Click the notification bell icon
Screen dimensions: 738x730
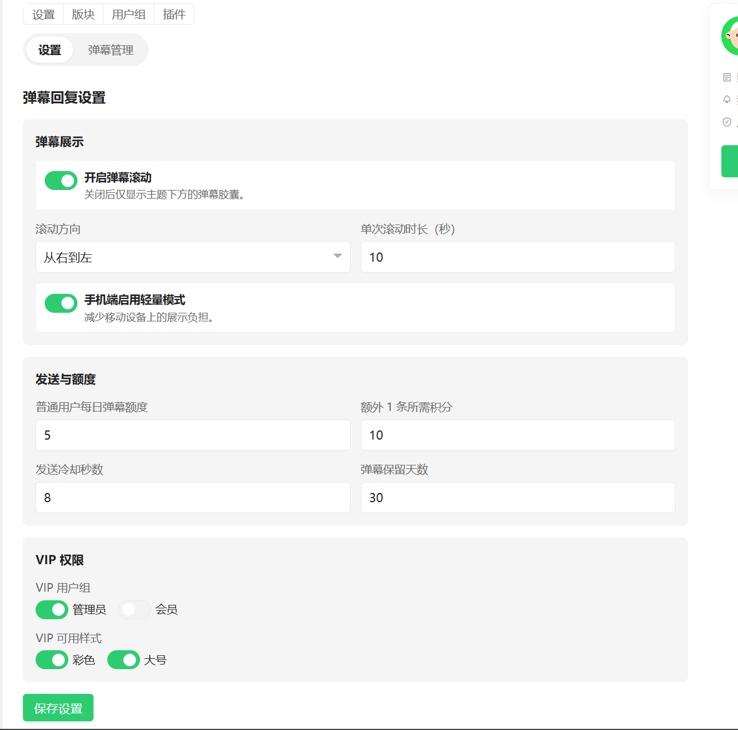click(727, 99)
